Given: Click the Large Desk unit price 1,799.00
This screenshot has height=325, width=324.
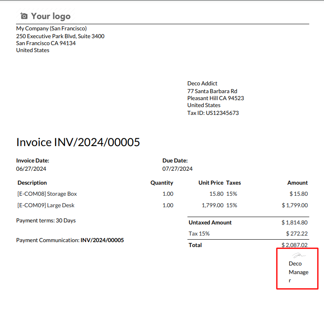Looking at the screenshot, I should click(212, 205).
